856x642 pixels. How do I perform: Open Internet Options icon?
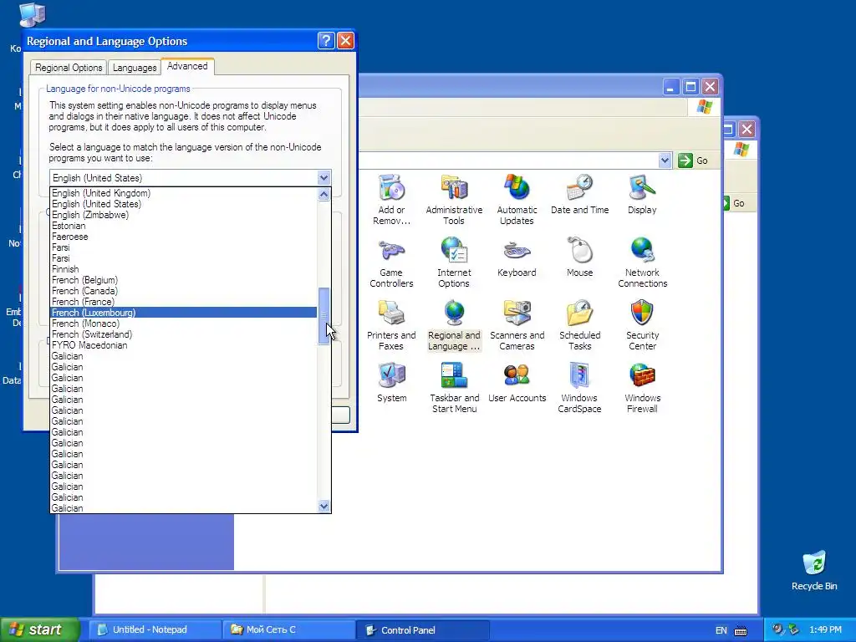click(454, 262)
